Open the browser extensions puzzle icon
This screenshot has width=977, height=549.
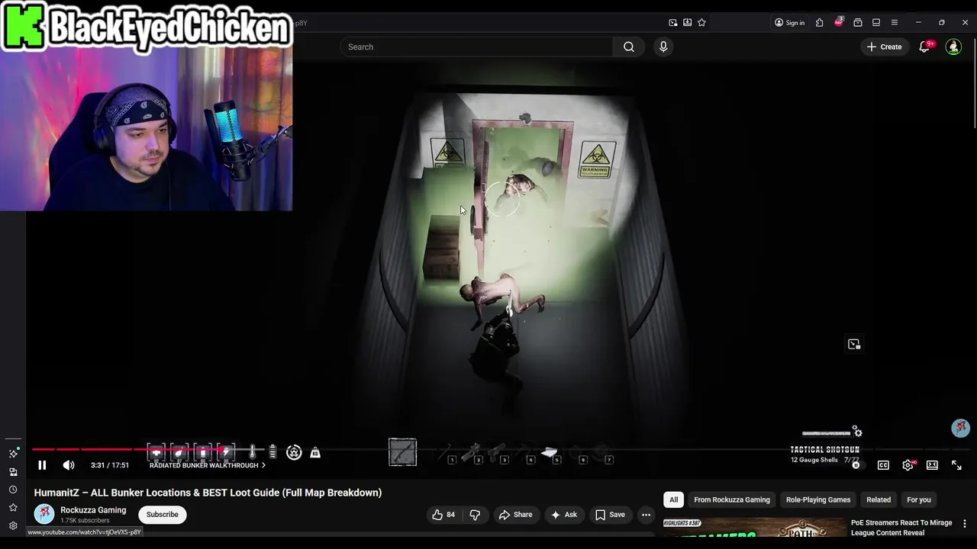tap(819, 23)
